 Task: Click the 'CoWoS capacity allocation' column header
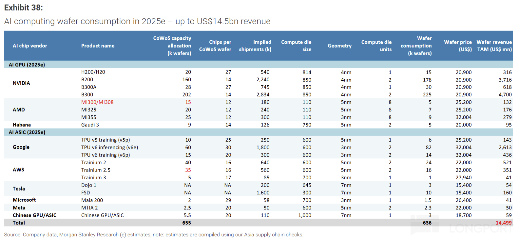click(x=172, y=46)
